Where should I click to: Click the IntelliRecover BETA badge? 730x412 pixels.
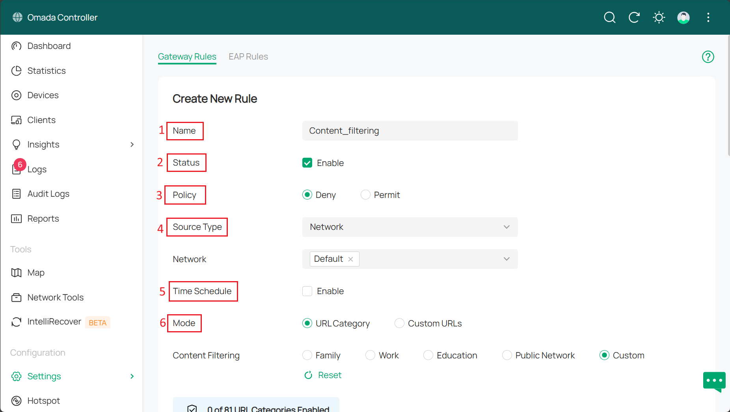tap(97, 323)
